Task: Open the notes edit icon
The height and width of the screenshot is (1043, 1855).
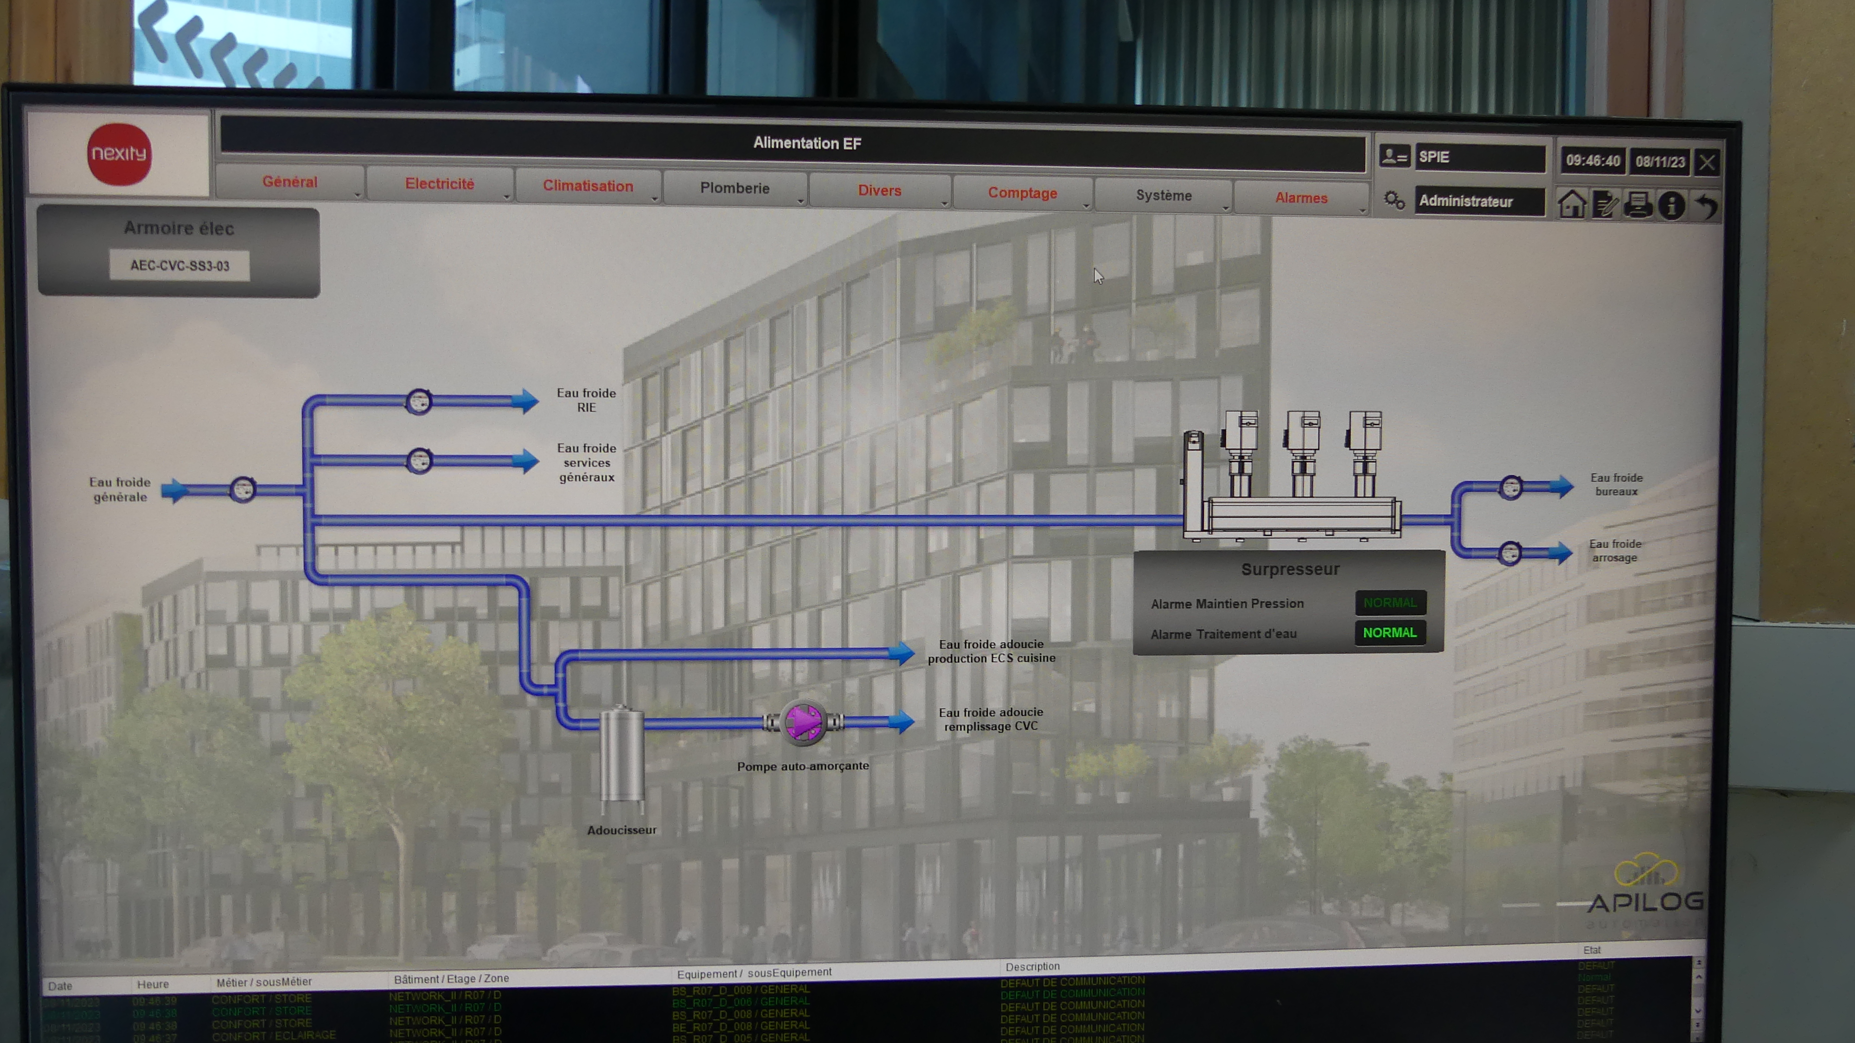Action: pos(1605,205)
